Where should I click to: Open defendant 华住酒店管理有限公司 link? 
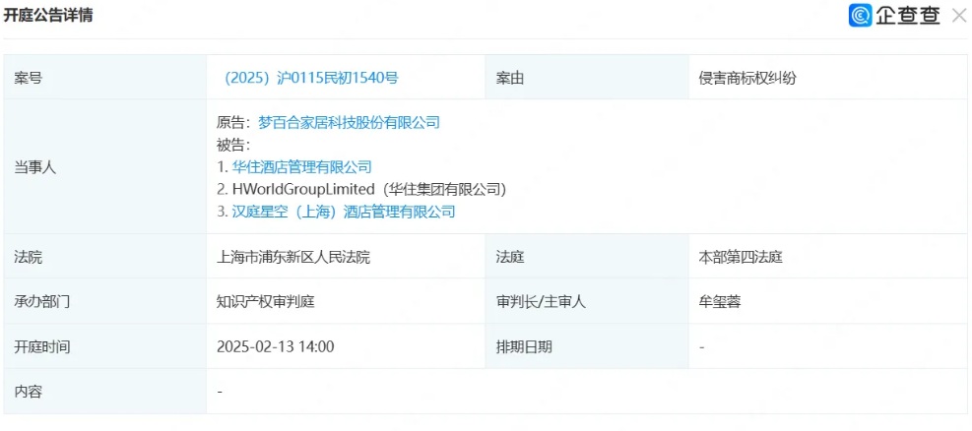point(302,167)
